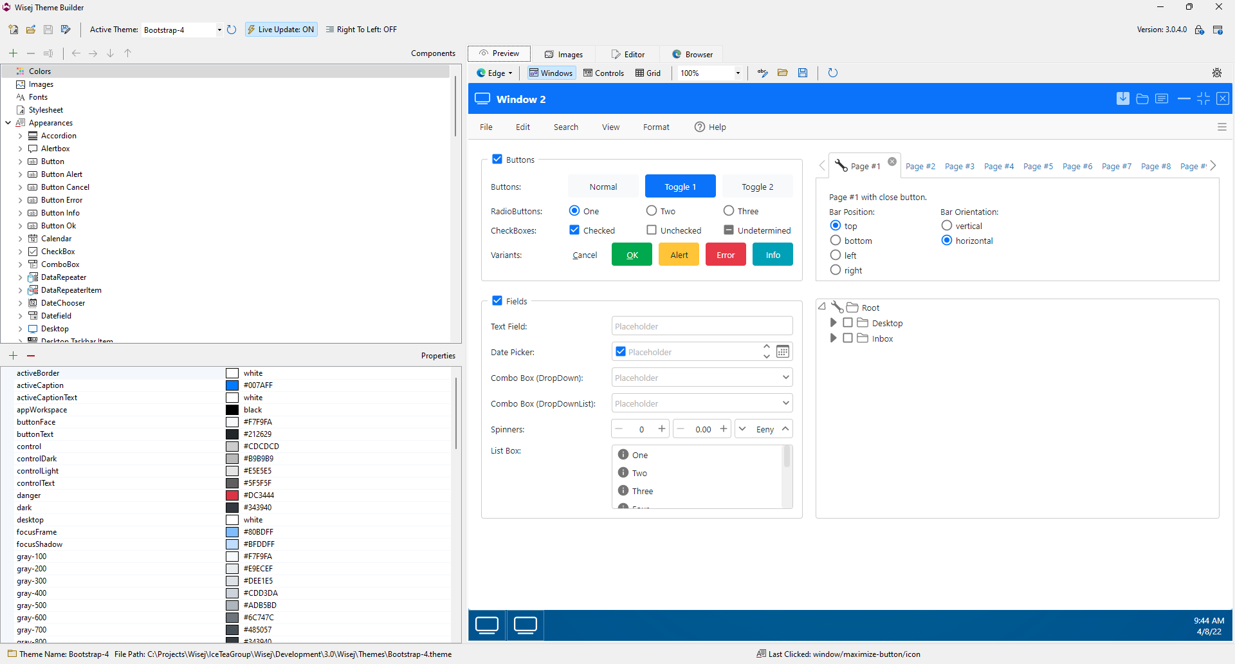Add a property with green plus in Properties
Viewport: 1235px width, 664px height.
(14, 356)
